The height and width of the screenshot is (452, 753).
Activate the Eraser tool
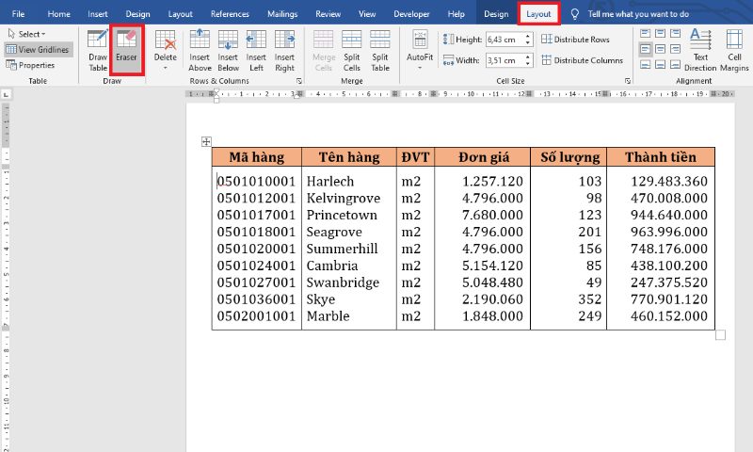(x=126, y=51)
